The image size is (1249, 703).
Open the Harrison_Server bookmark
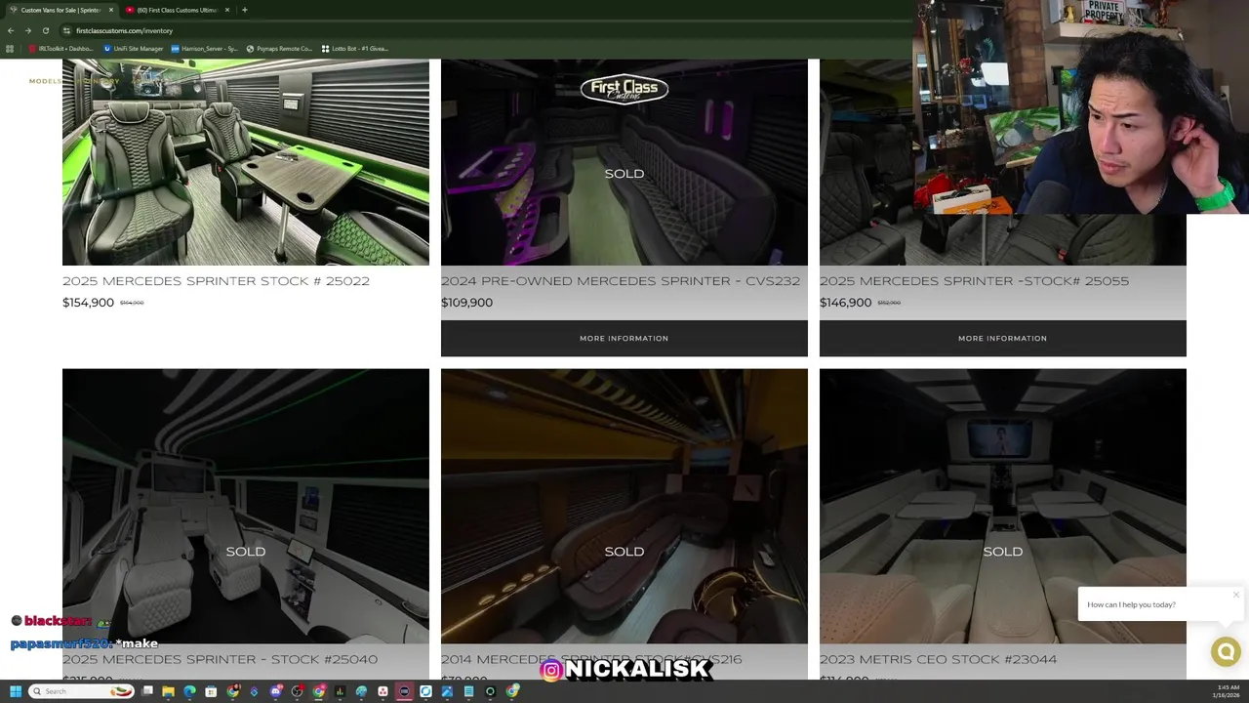pyautogui.click(x=204, y=48)
